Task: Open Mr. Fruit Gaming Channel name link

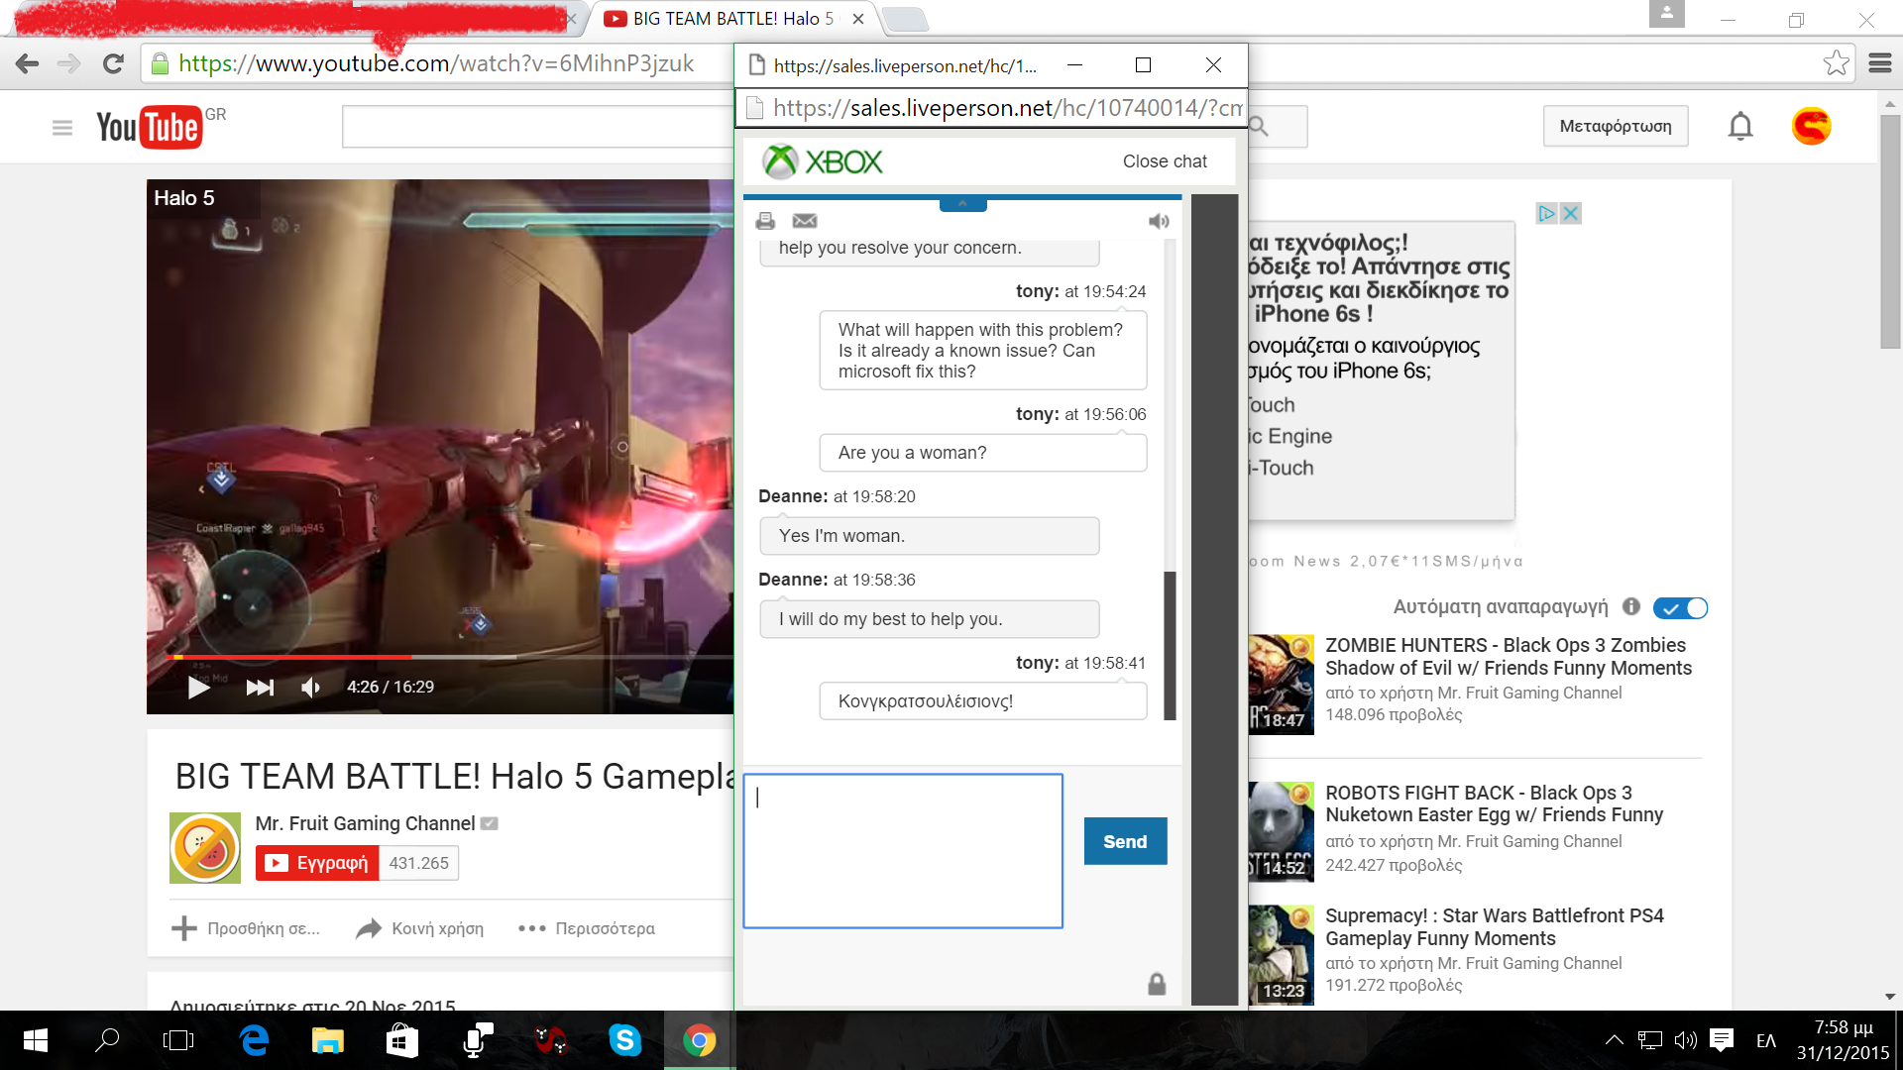Action: pos(365,823)
